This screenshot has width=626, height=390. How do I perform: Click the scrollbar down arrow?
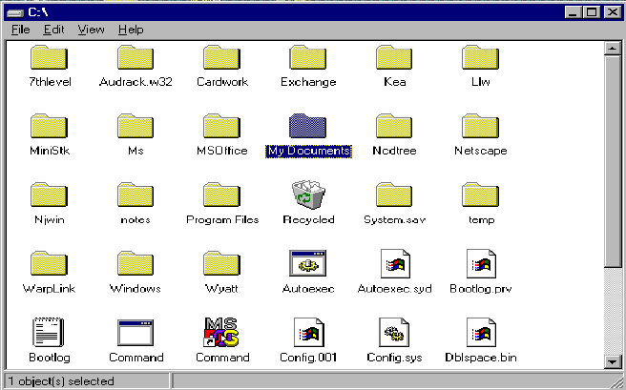click(613, 361)
